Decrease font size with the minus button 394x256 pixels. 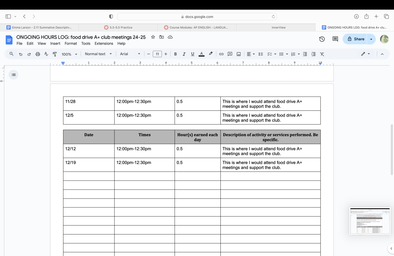tap(148, 54)
